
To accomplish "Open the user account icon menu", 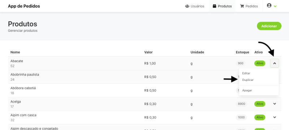I will [269, 5].
